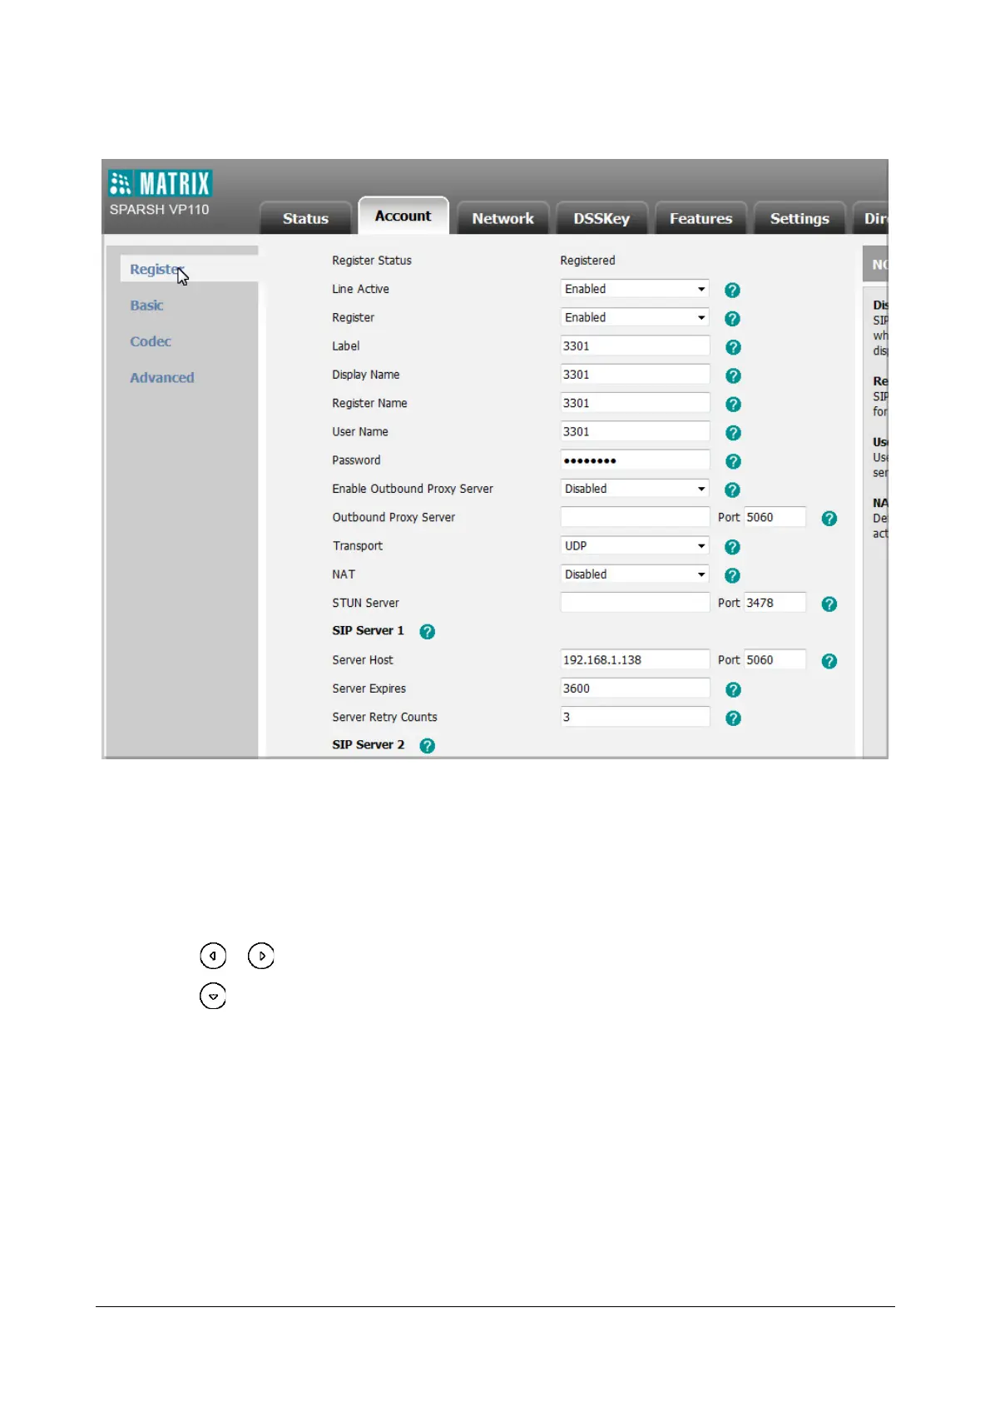Click down arrow navigation key icon
This screenshot has height=1402, width=990.
(213, 996)
